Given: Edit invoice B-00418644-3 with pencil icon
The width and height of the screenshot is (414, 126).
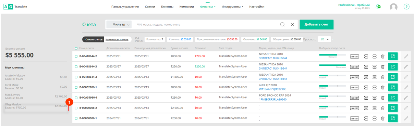Looking at the screenshot, I should pyautogui.click(x=406, y=67).
